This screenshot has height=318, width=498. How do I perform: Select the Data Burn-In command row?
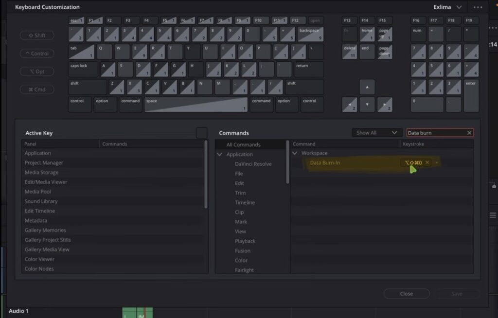pos(382,163)
